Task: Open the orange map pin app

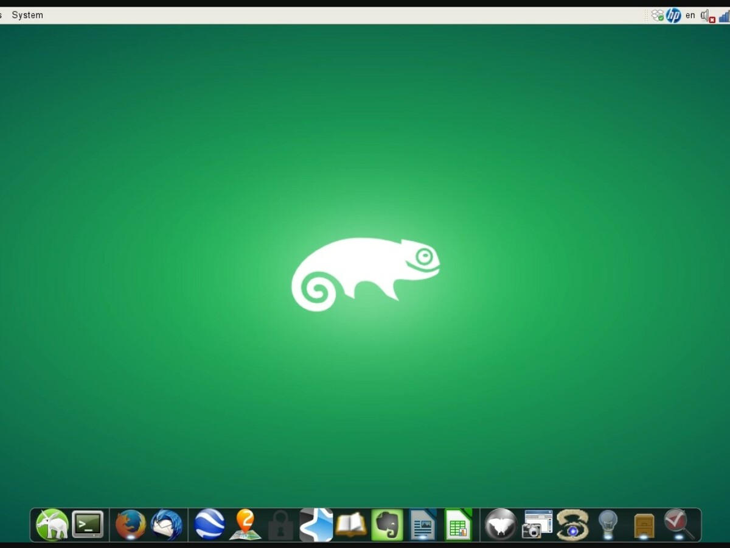Action: (245, 524)
